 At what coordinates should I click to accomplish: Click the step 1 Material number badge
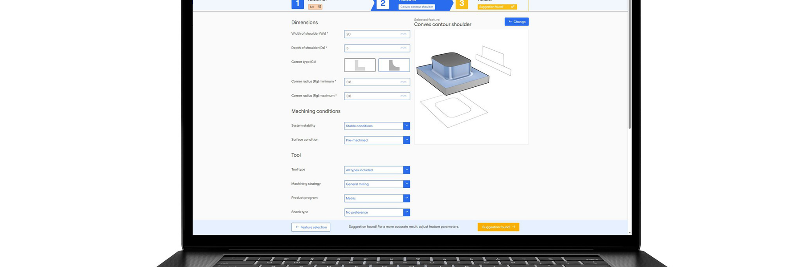click(x=298, y=4)
